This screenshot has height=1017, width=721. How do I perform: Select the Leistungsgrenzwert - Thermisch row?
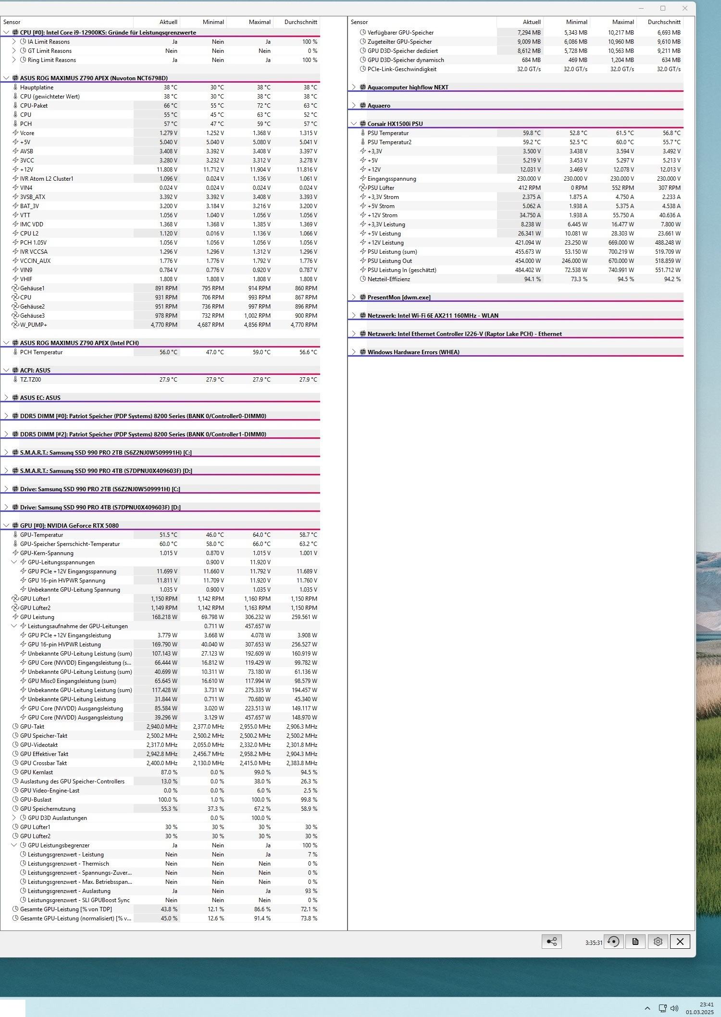point(160,863)
